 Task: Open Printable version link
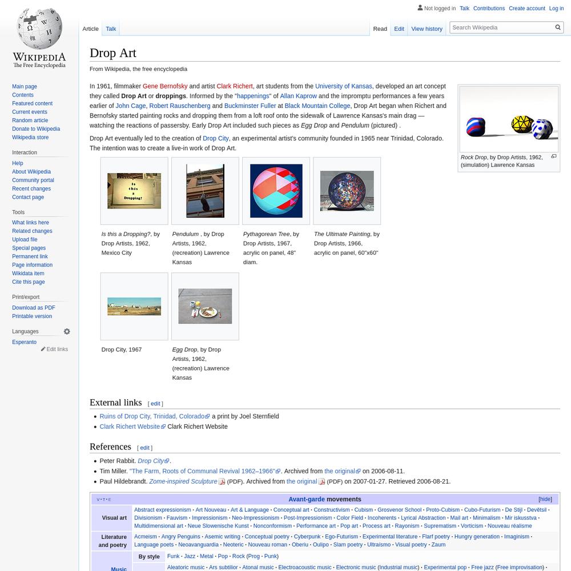click(x=32, y=316)
